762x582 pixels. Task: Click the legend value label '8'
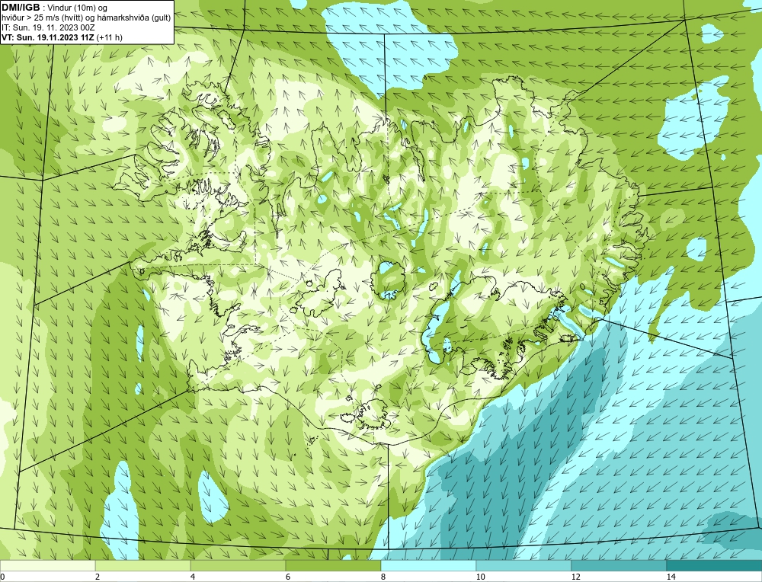click(383, 577)
